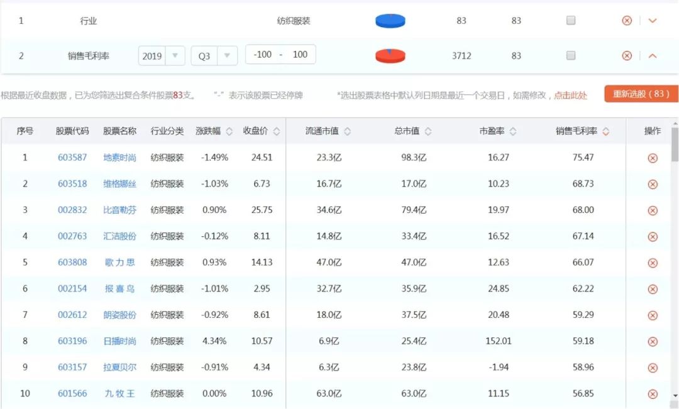679x409 pixels.
Task: Delete stock row 歌力思
Action: (x=653, y=263)
